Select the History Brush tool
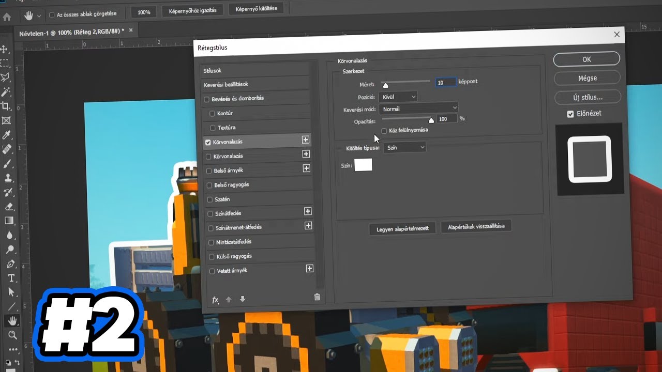 (9, 193)
